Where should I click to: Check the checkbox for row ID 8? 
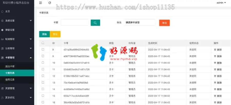(43, 50)
